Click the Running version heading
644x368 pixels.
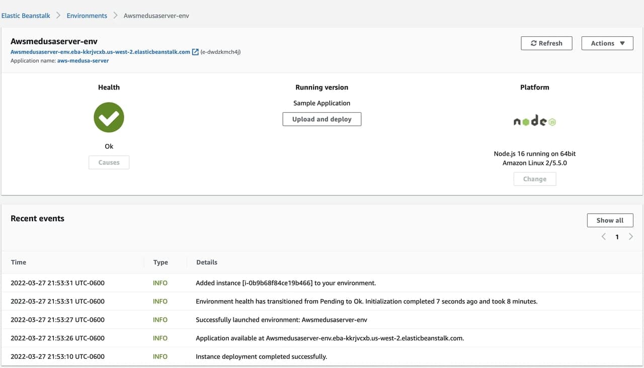[x=322, y=87]
